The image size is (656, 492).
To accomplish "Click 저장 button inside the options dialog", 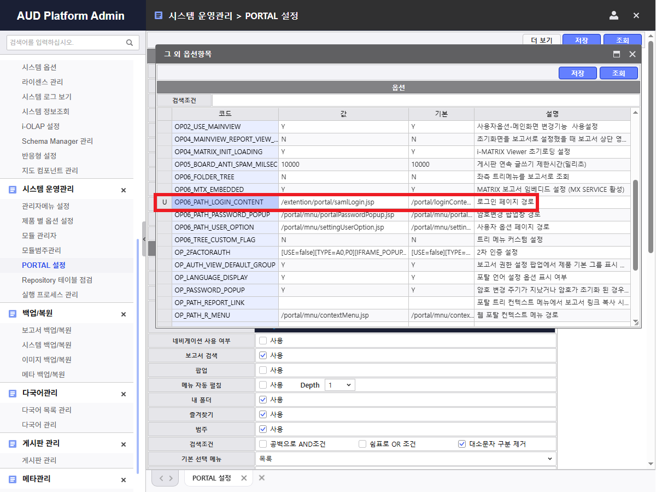I will pyautogui.click(x=577, y=73).
